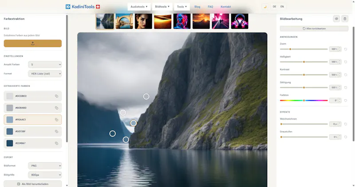Copy the #50738F color code
Screen dimensions: 355x187
pos(57,131)
